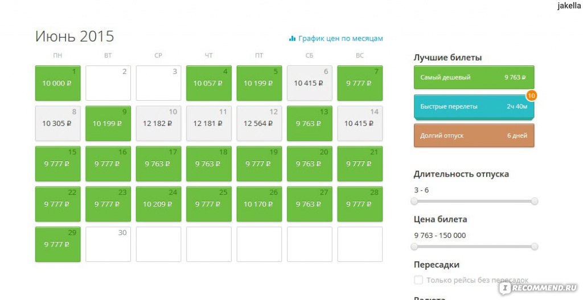Screen dimensions: 583x300
Task: Select June 26 priced 10 170 ₽
Action: 259,204
